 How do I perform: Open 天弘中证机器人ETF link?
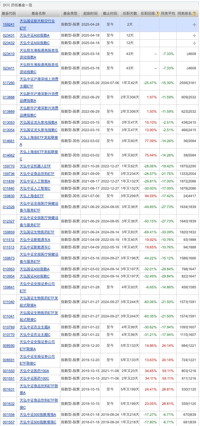[x=35, y=166]
